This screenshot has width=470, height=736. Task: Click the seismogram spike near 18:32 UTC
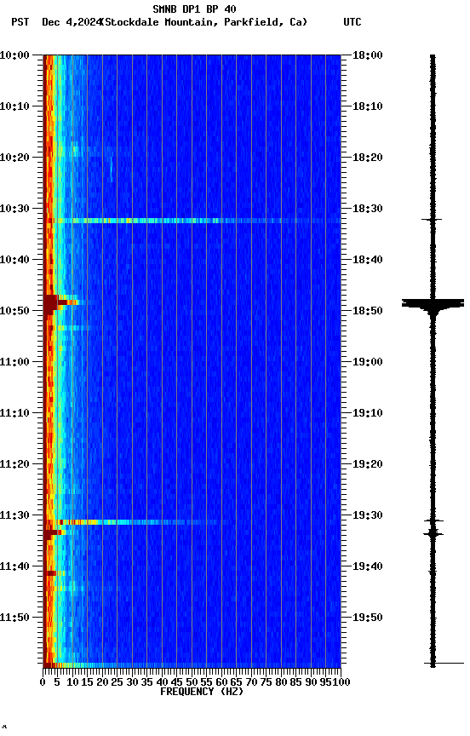[432, 219]
